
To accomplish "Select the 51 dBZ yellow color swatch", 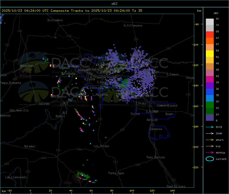I will [x=210, y=54].
